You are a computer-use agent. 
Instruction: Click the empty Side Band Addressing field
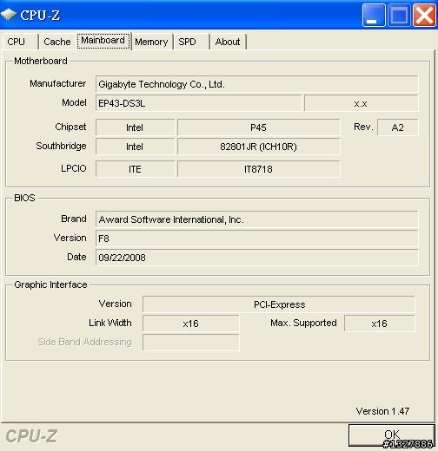click(x=190, y=343)
